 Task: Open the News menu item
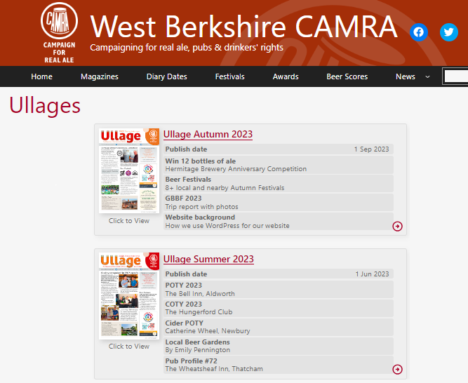406,76
